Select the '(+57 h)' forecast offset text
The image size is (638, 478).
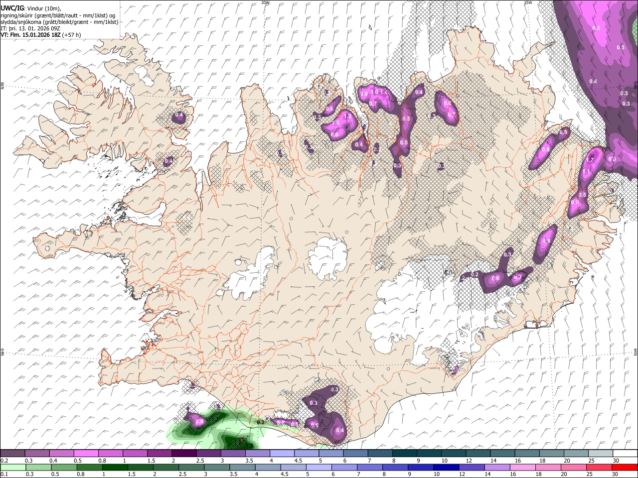pyautogui.click(x=72, y=35)
